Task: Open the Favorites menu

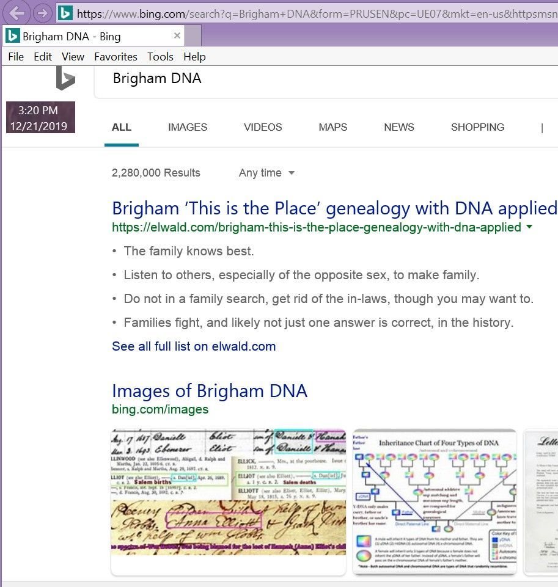Action: click(116, 57)
